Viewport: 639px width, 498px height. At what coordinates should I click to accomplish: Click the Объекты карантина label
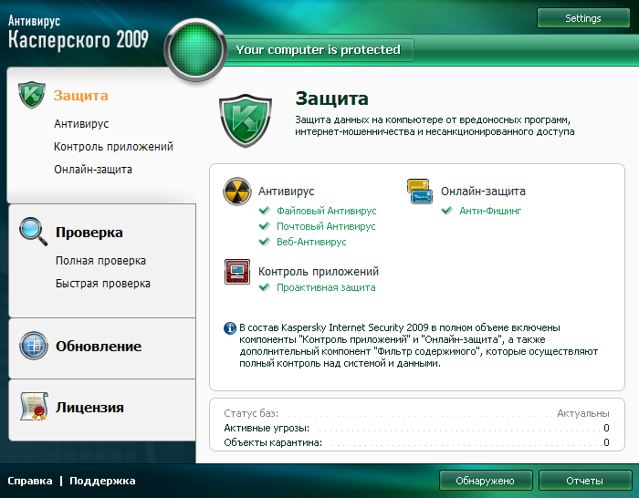pos(273,442)
